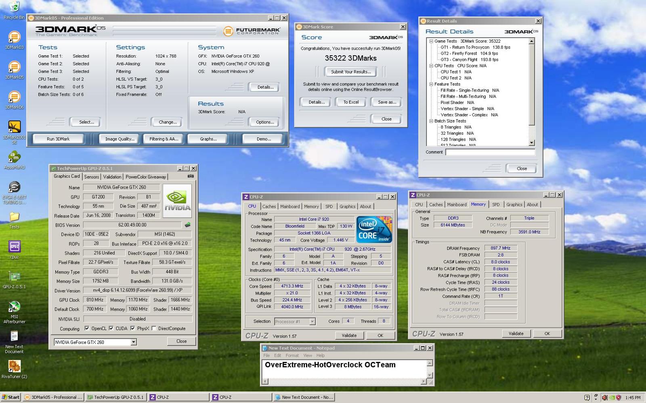
Task: Click the help question mark tray icon
Action: click(587, 398)
